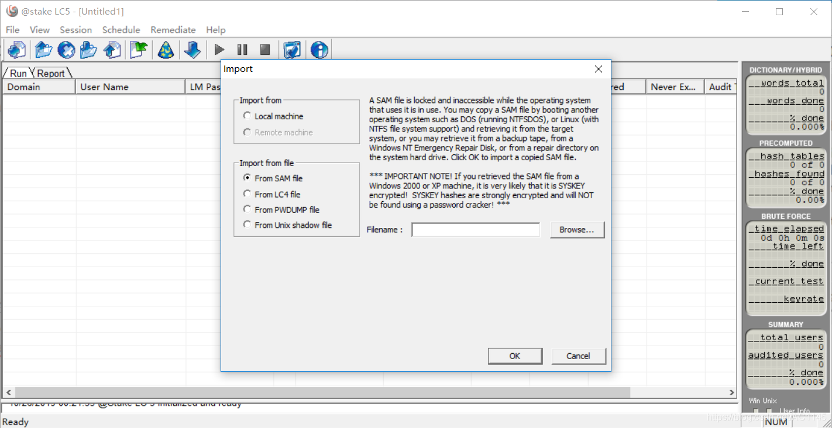Click the horizontal scrollbar left arrow
Screen dimensions: 832x428
[8, 392]
